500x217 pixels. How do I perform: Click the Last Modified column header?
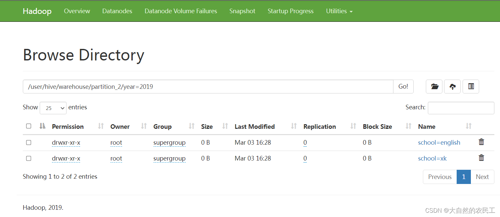tap(254, 127)
